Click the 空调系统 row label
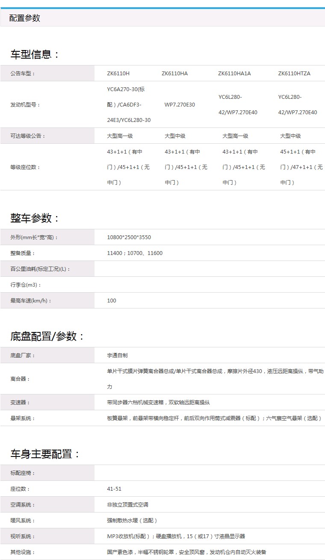The image size is (325, 560). (x=23, y=505)
